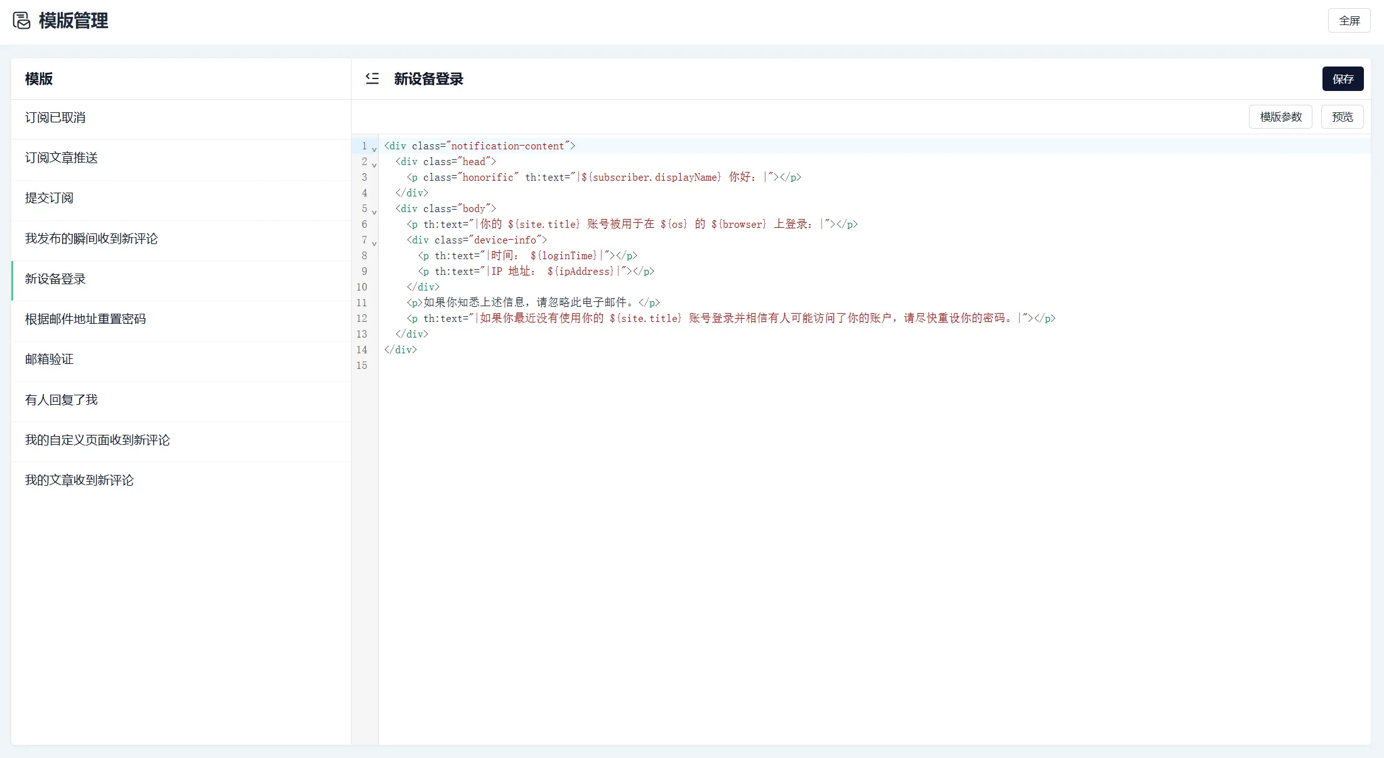Open 根据邮件地址重置密码 template
The image size is (1384, 758).
click(x=181, y=319)
